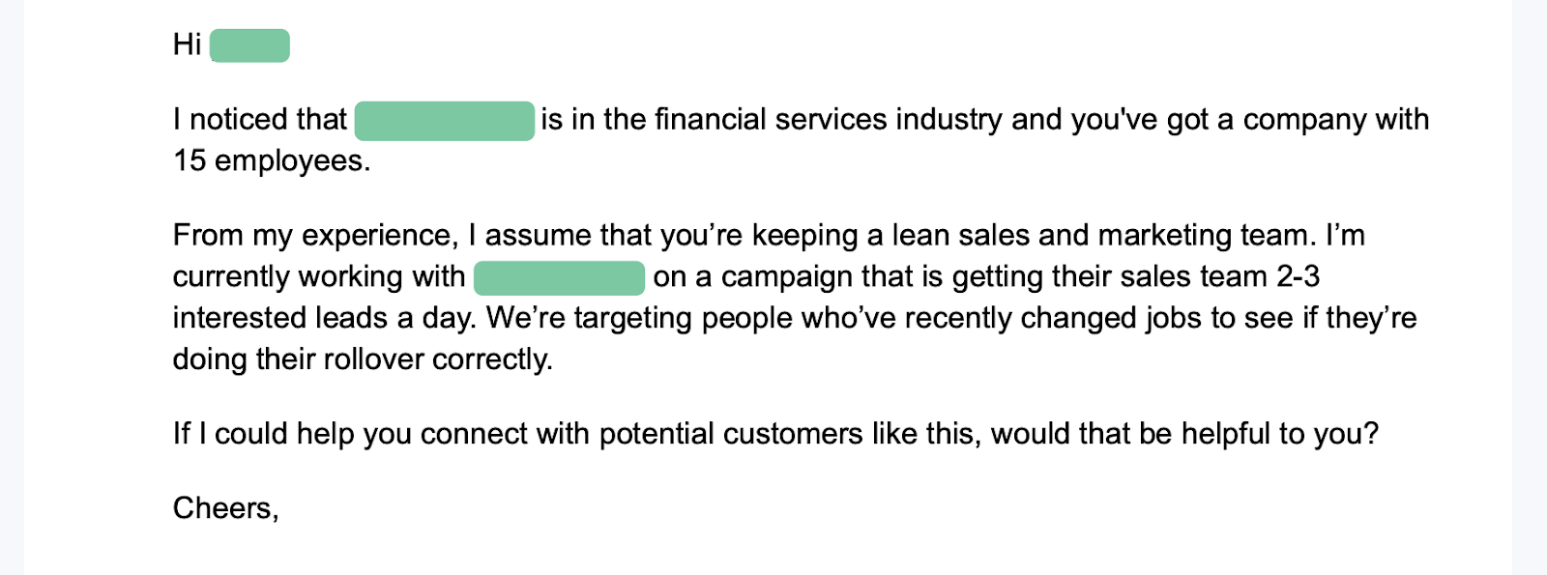Click the words 'From my experience,'
Screen dimensions: 1547x575
pos(315,236)
